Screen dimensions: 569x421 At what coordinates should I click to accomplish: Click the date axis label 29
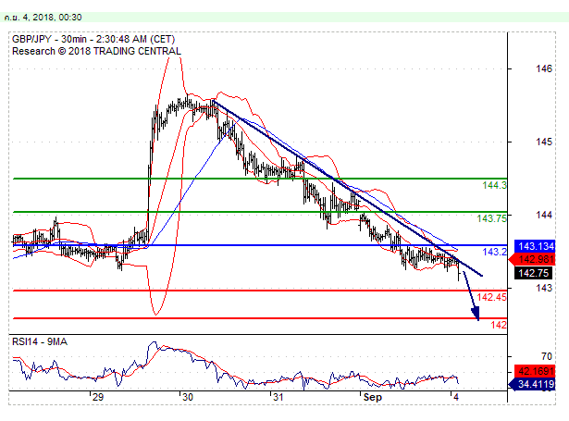[x=98, y=397]
